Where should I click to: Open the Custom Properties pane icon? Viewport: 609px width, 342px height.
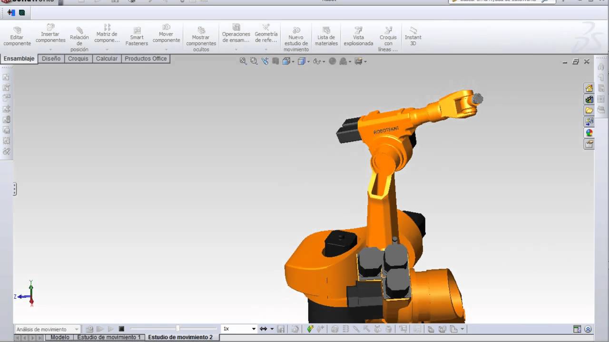coord(589,144)
